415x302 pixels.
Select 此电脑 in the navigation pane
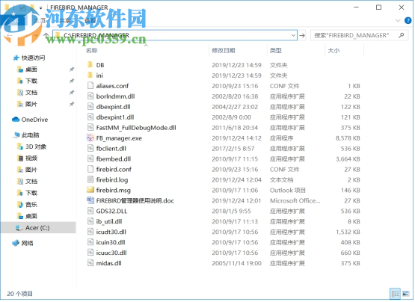[30, 135]
